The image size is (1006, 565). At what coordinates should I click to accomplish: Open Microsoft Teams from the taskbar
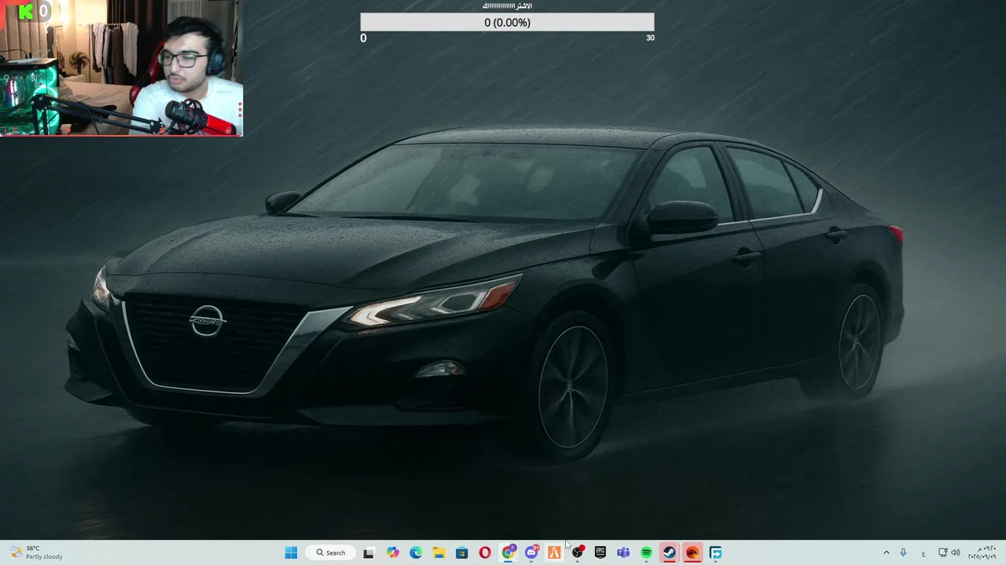click(623, 552)
